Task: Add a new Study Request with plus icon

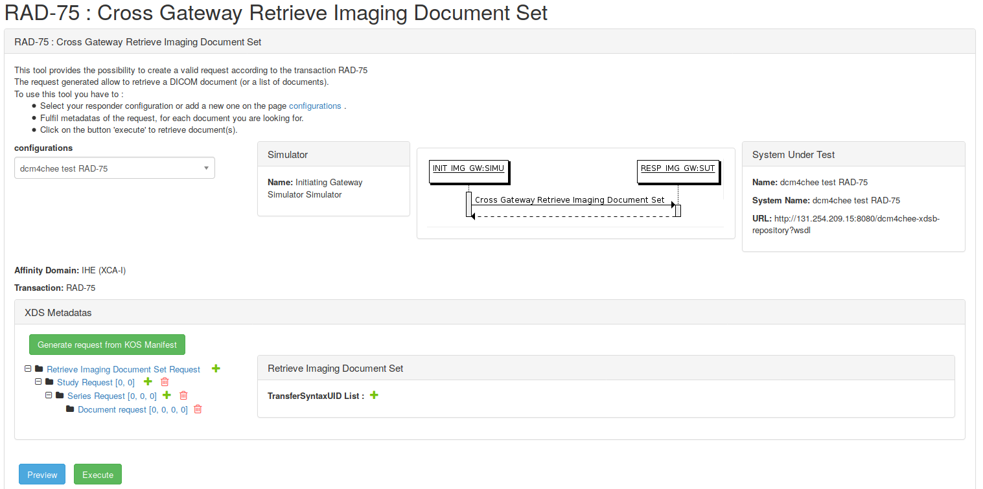Action: [x=216, y=369]
